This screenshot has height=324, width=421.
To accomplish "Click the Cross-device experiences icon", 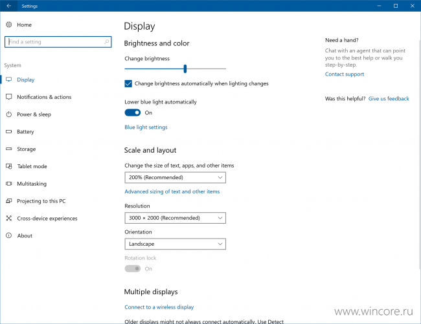I will coord(9,218).
